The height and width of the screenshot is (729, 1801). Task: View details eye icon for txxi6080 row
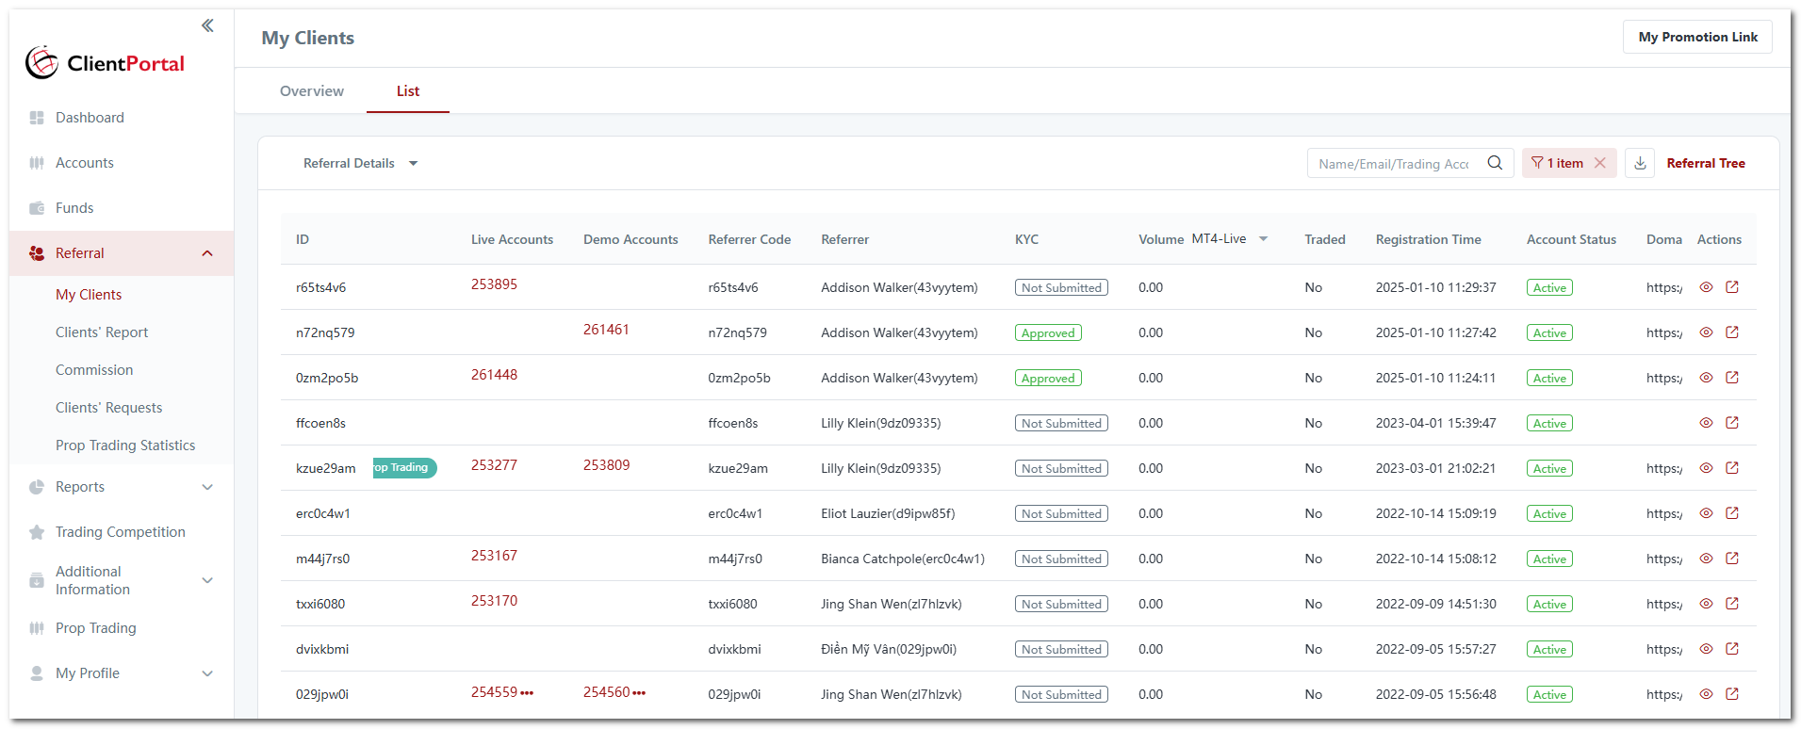(x=1706, y=604)
